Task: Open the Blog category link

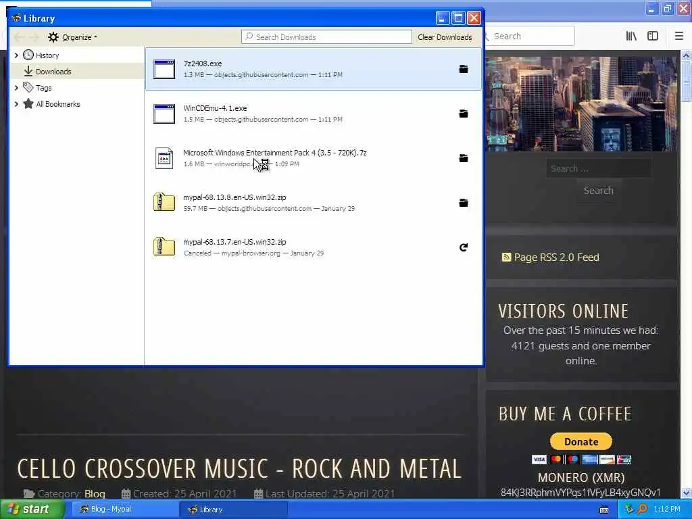Action: [x=95, y=494]
